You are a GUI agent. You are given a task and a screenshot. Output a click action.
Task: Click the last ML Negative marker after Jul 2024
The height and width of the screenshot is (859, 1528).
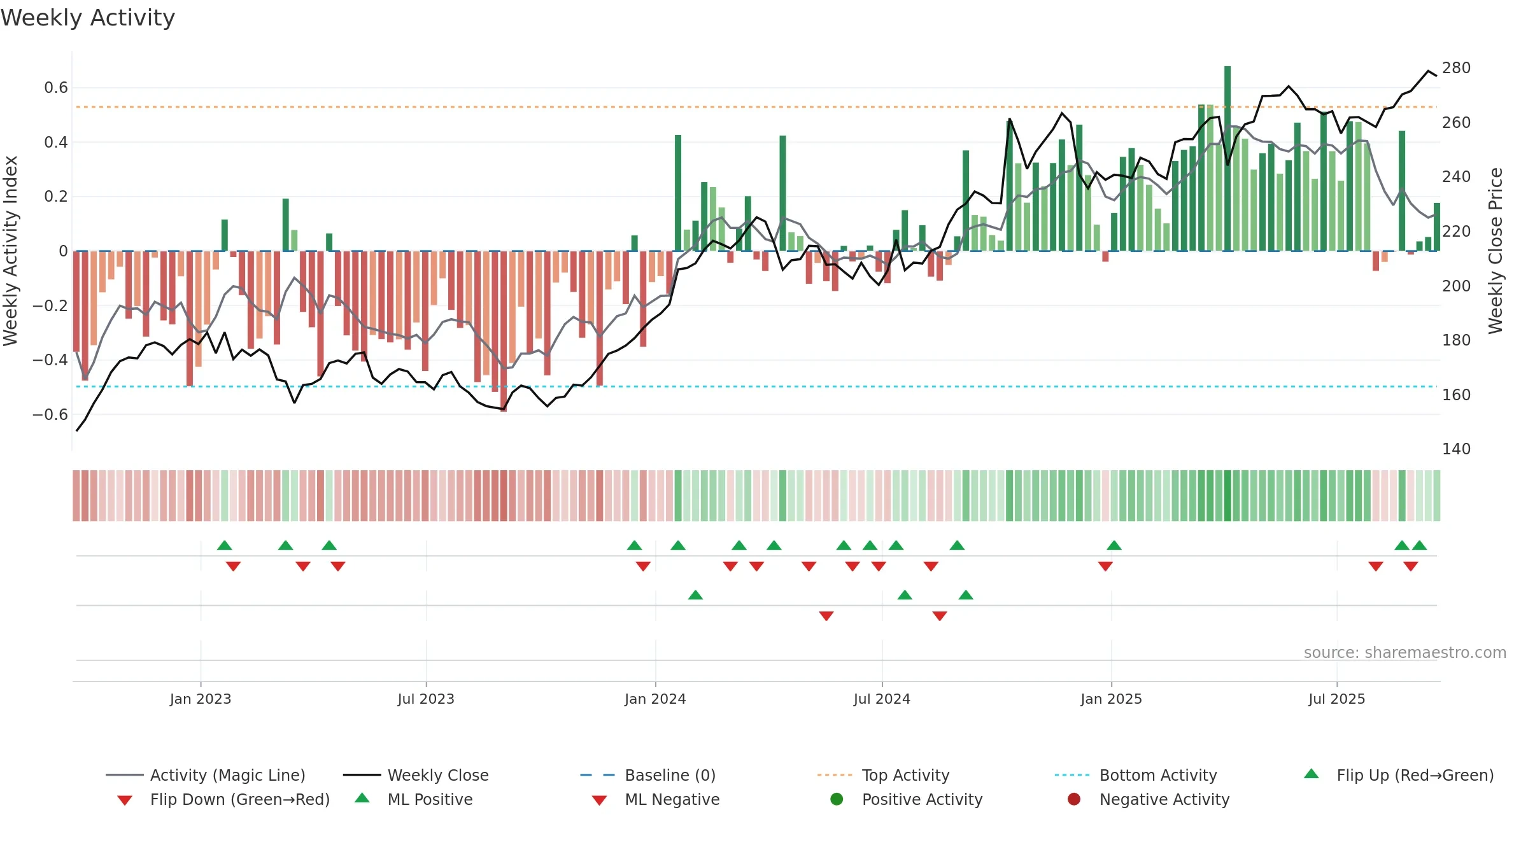coord(940,616)
